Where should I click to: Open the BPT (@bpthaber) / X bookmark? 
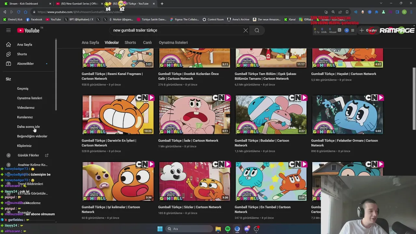click(79, 19)
